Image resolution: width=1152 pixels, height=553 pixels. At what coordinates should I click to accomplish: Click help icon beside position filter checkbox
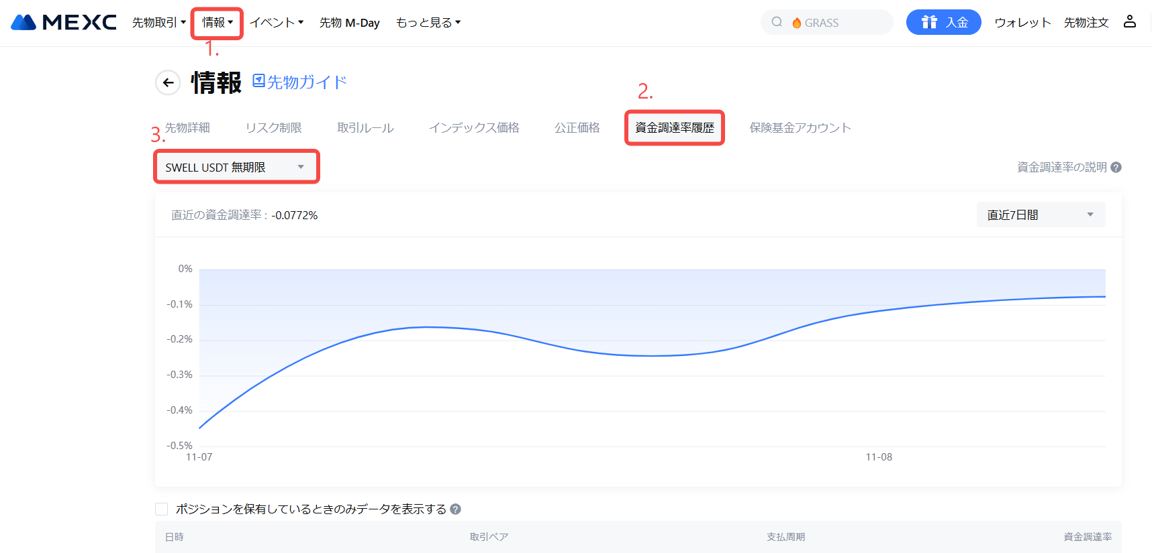pos(455,509)
